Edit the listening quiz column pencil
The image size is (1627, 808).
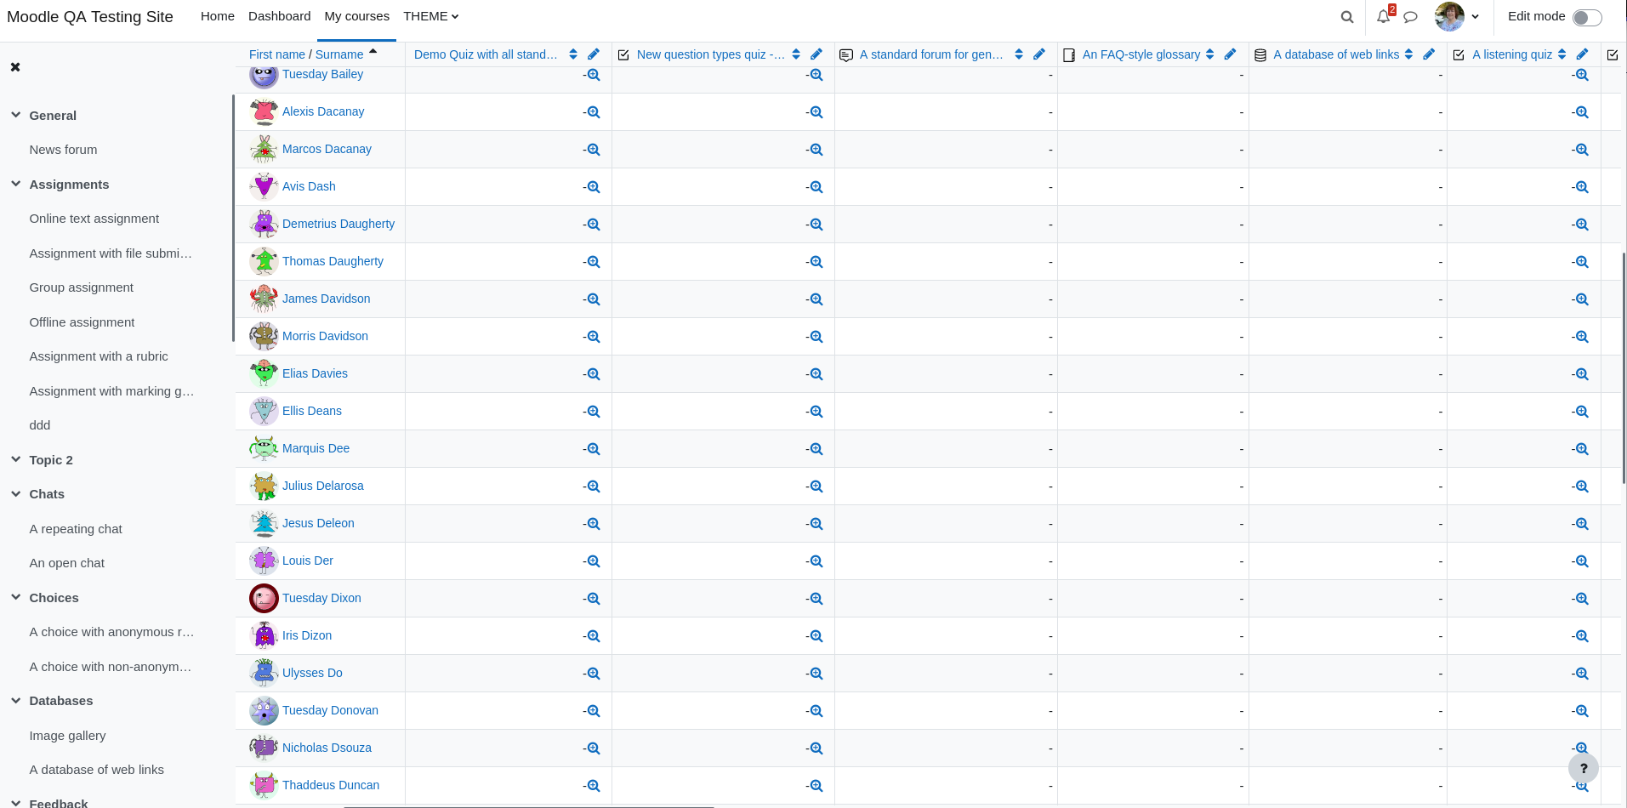click(x=1582, y=54)
